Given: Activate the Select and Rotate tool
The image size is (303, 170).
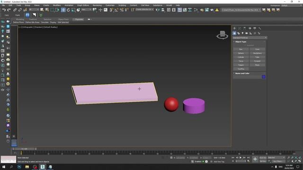Looking at the screenshot, I should [68, 10].
